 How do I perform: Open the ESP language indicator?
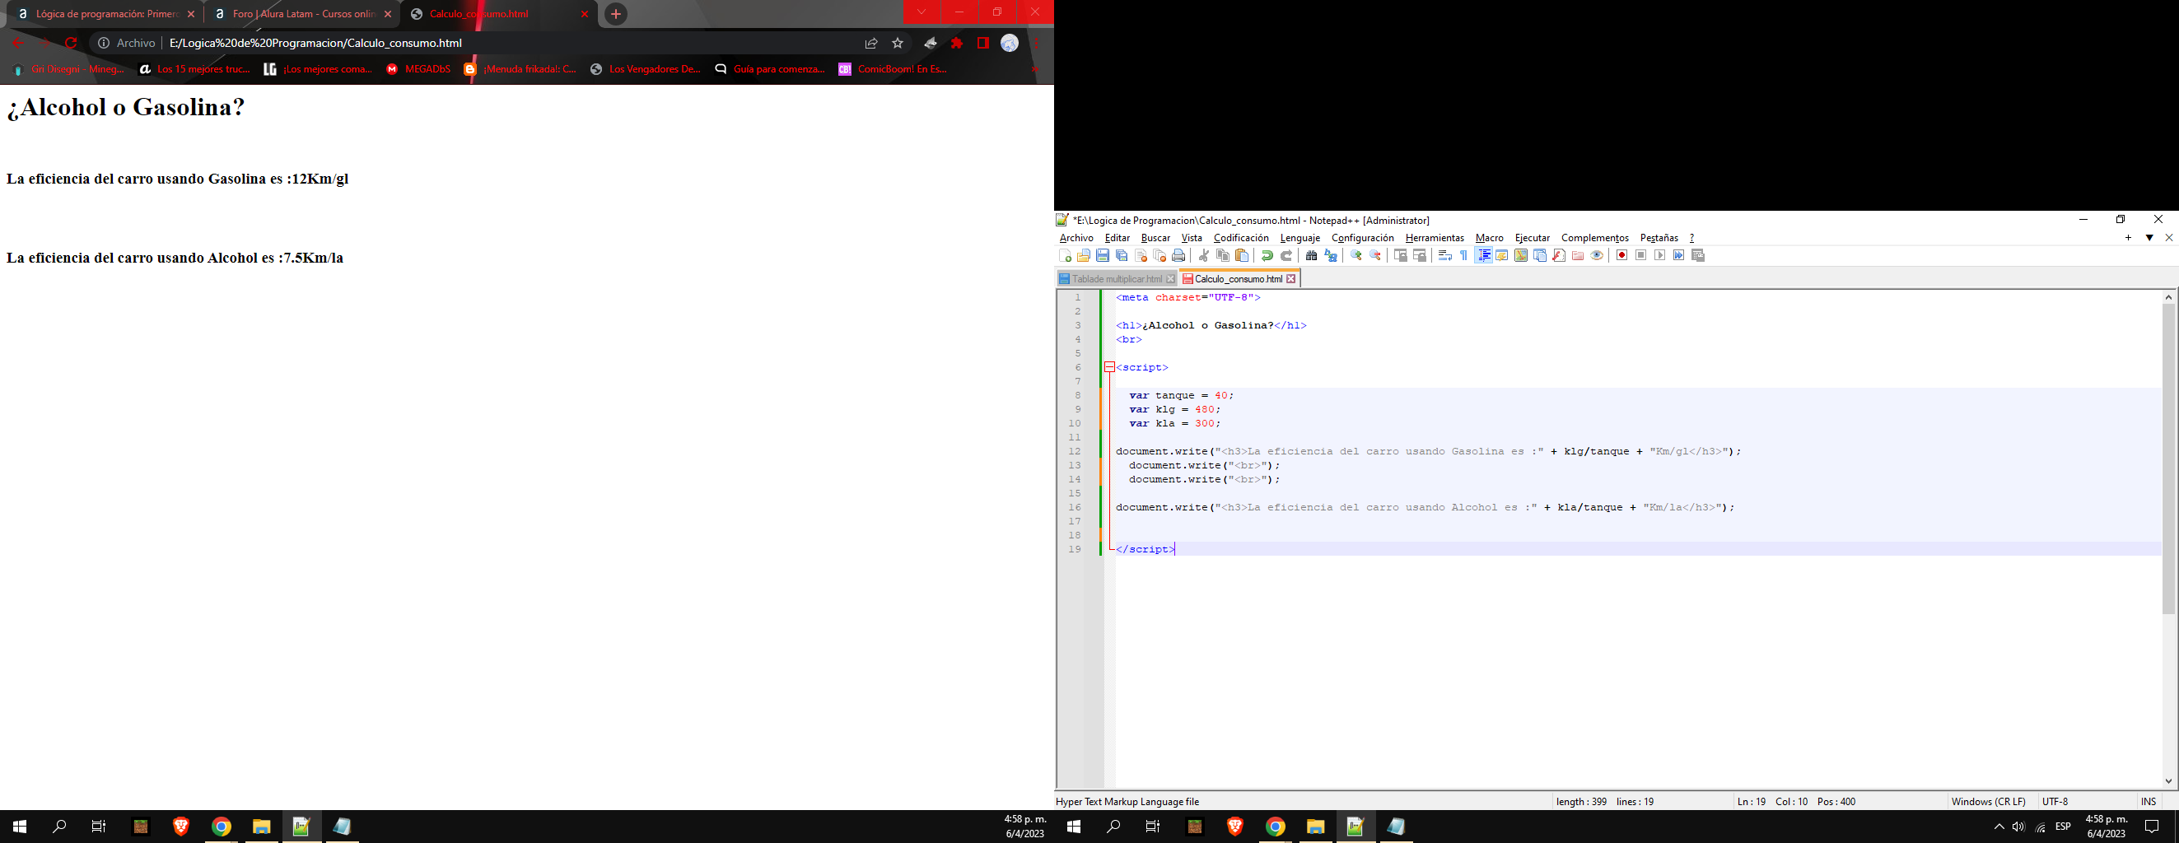click(x=2062, y=827)
